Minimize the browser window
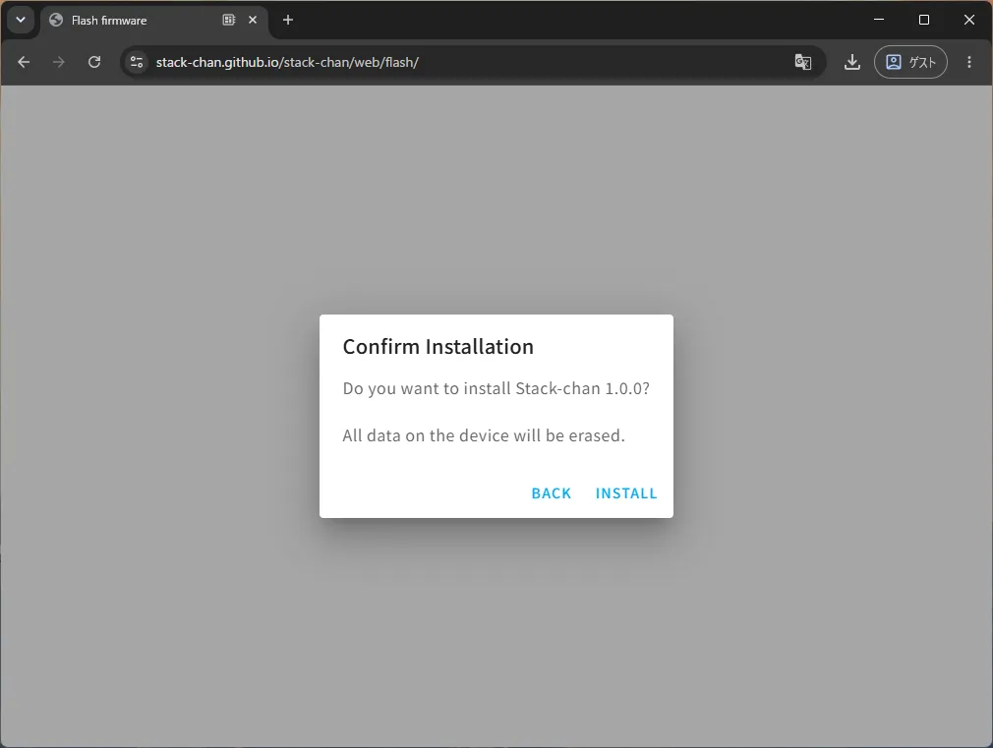The height and width of the screenshot is (748, 993). [x=879, y=20]
